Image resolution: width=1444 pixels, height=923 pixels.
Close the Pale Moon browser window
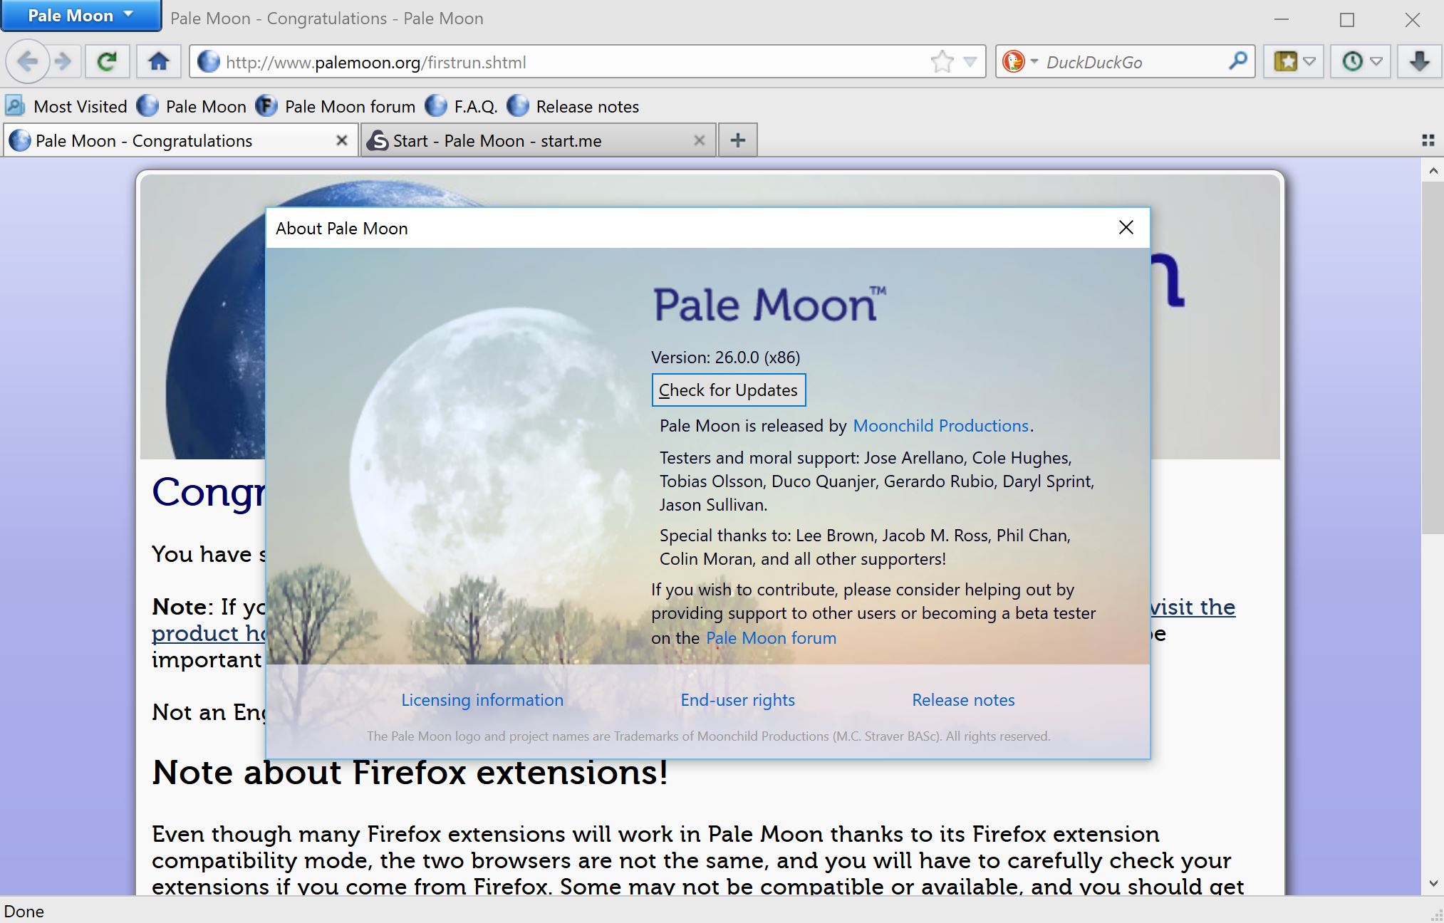(1412, 19)
